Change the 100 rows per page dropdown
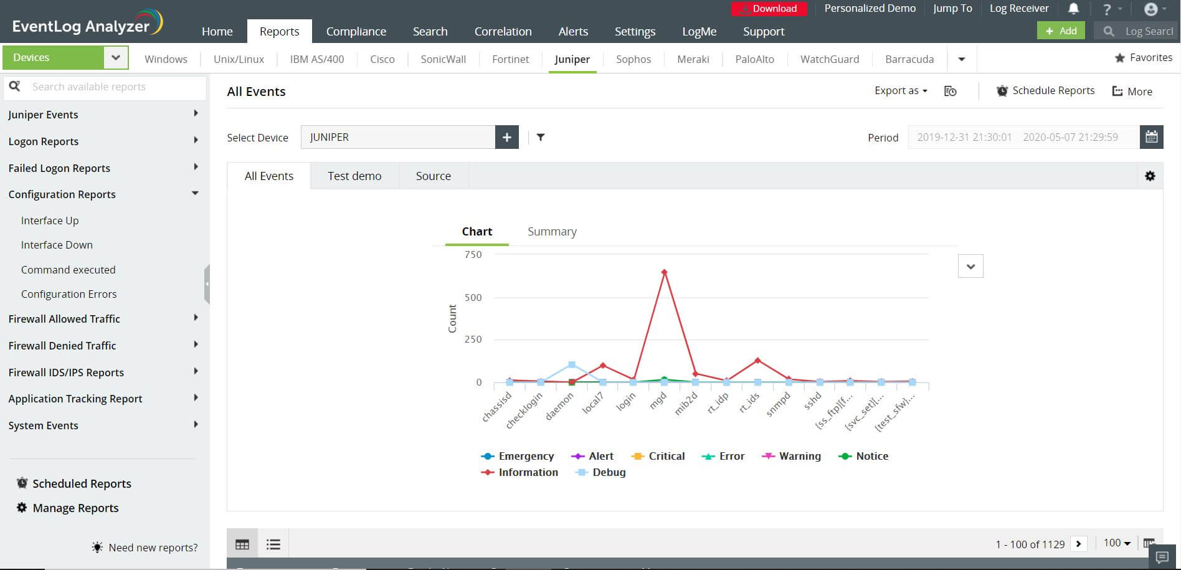Image resolution: width=1181 pixels, height=570 pixels. [x=1117, y=543]
